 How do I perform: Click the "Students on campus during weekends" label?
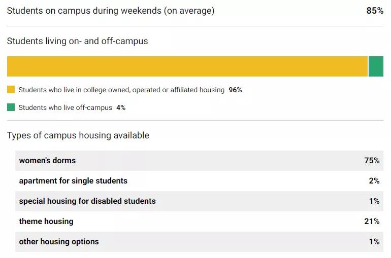[x=111, y=11]
